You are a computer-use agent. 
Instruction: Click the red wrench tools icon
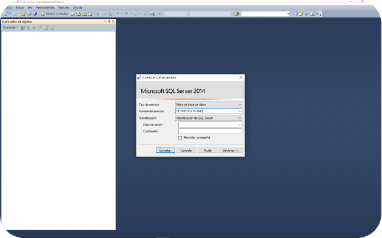(307, 13)
